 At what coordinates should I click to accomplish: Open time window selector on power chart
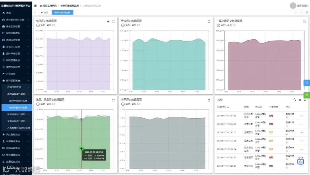131,104
